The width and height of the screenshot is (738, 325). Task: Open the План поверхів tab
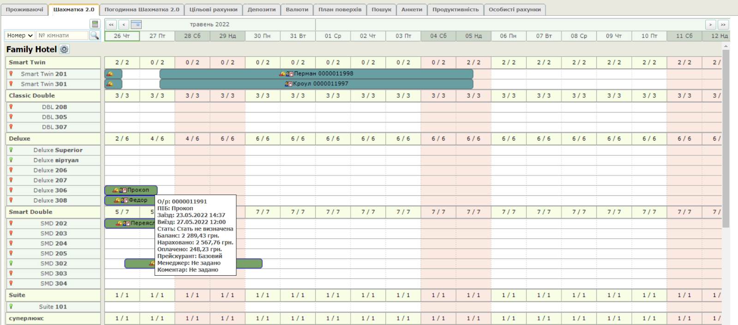pyautogui.click(x=340, y=9)
